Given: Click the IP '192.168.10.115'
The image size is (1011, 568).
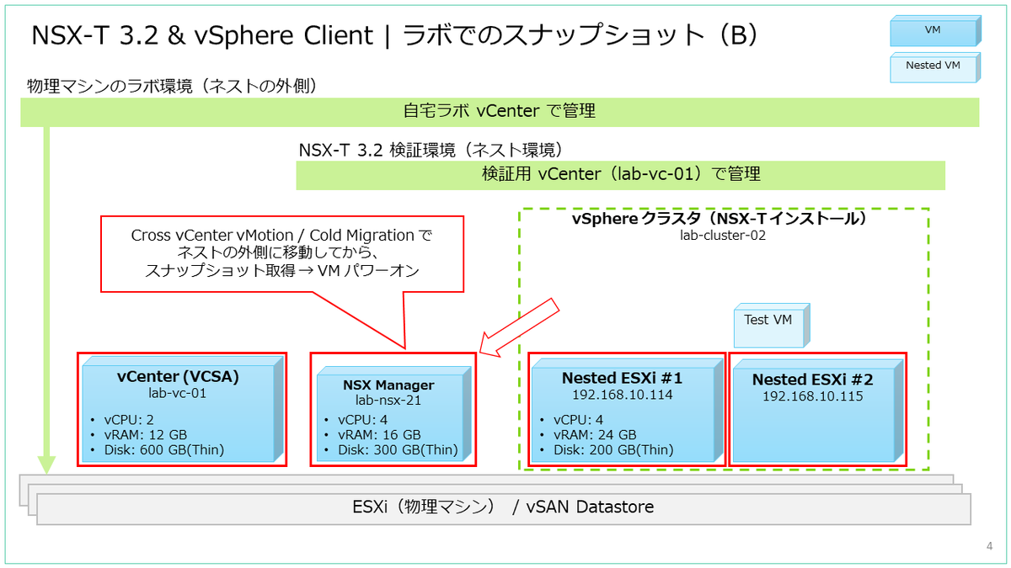Looking at the screenshot, I should (x=812, y=396).
